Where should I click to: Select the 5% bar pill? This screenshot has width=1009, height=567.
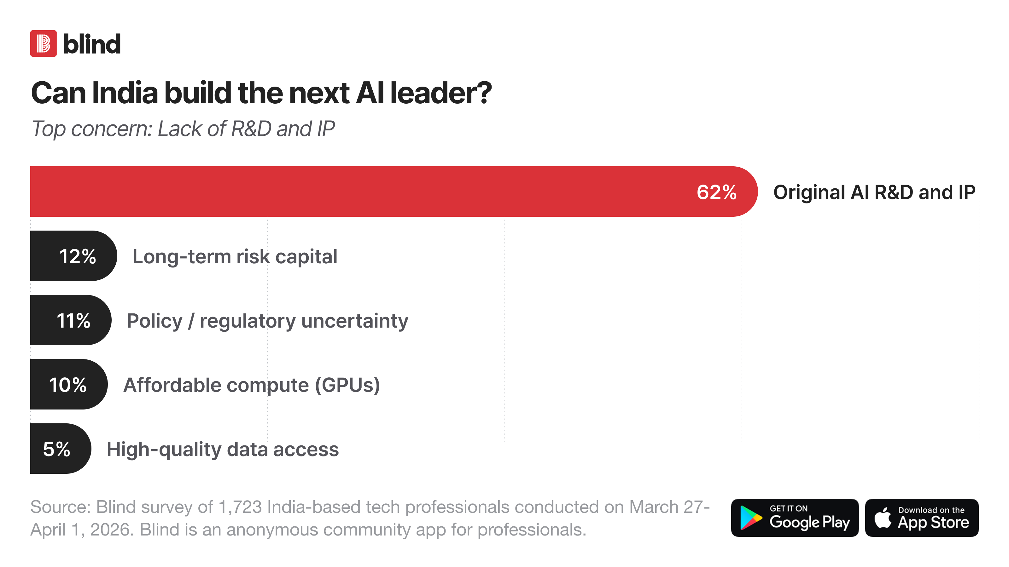coord(61,449)
